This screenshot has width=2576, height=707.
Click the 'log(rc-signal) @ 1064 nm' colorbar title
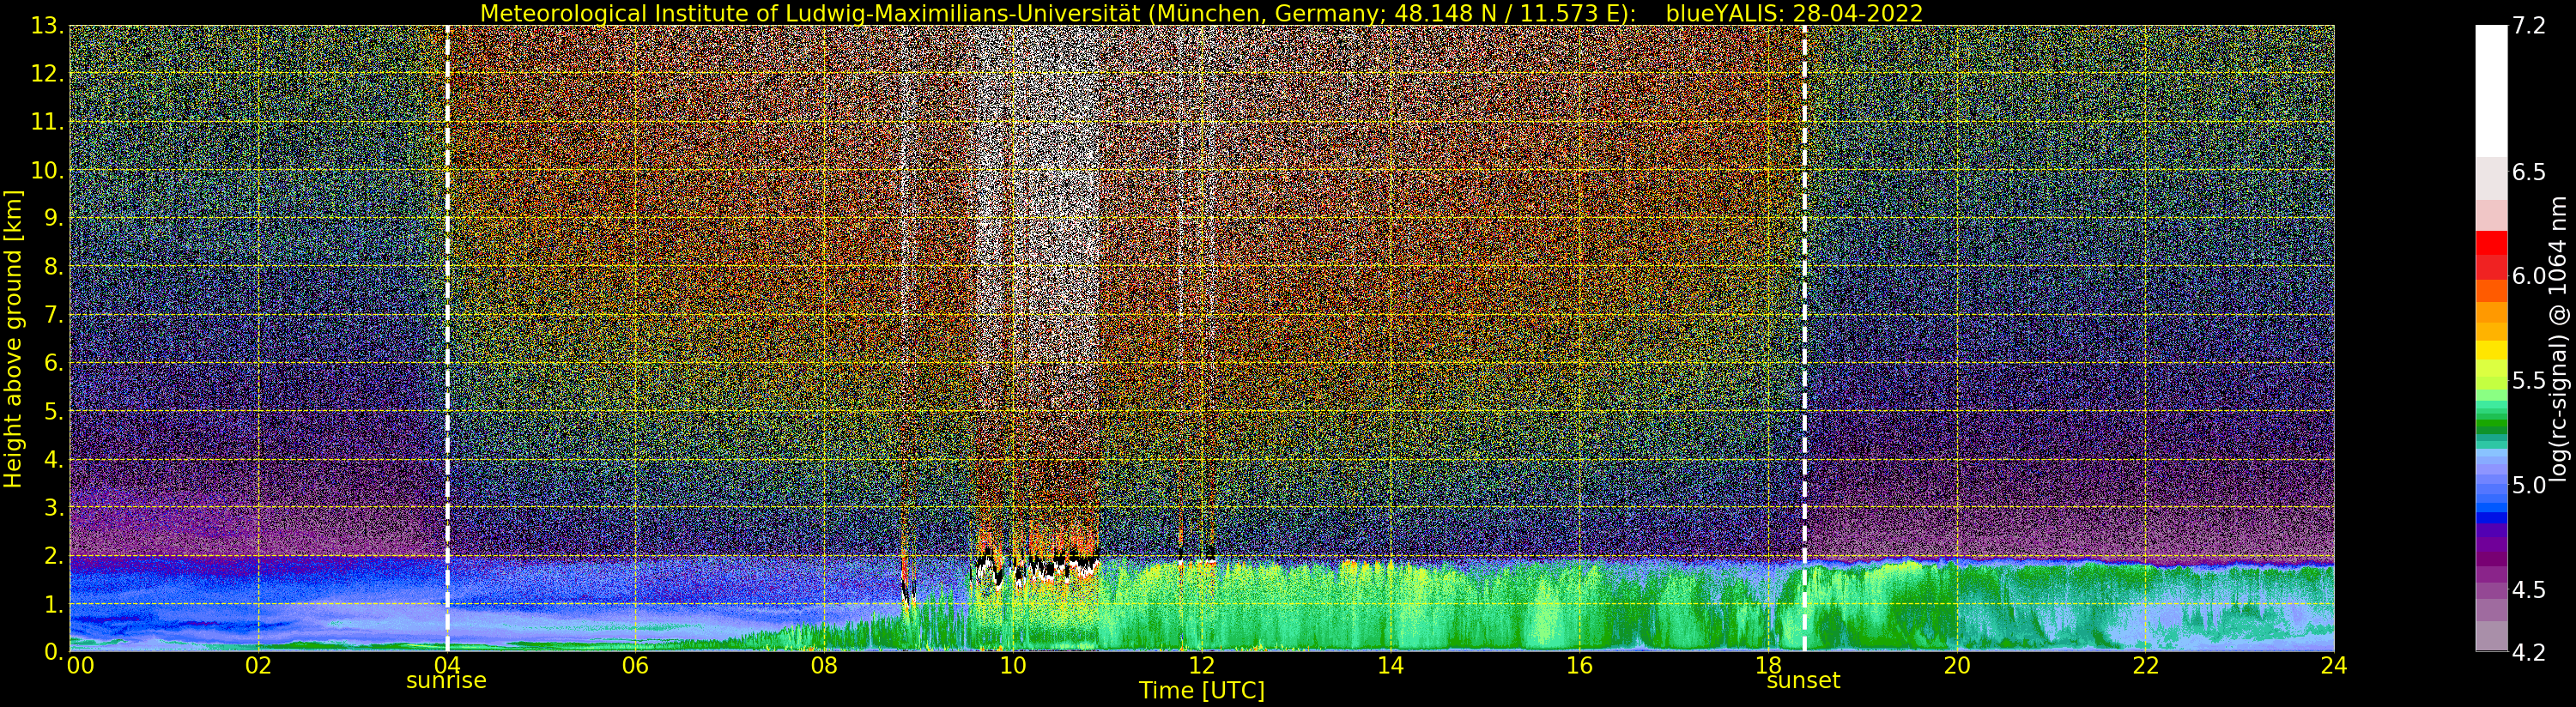[x=2559, y=340]
